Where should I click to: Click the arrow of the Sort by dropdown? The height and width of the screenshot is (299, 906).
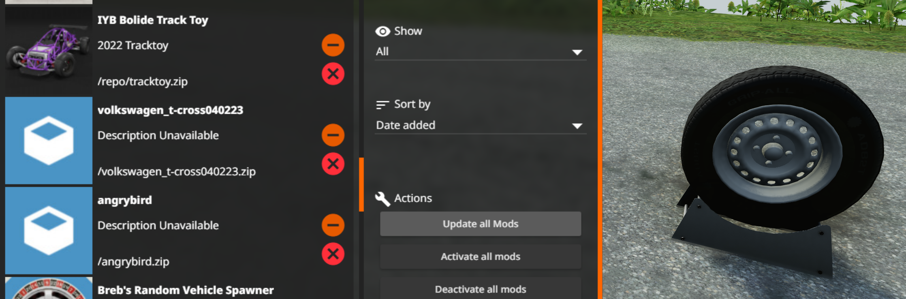tap(577, 126)
